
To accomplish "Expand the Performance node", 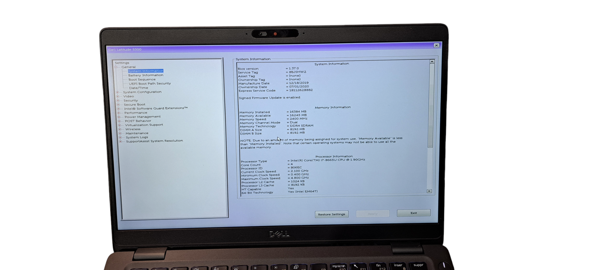I will (119, 113).
